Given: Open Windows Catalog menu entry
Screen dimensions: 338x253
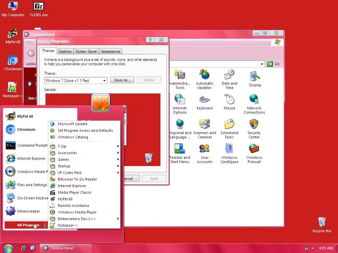Looking at the screenshot, I should coord(84,137).
